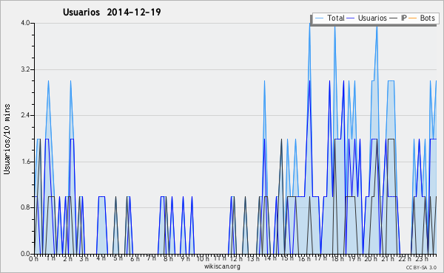444x273 pixels.
Task: Click the 14 h x-axis label
Action: [x=269, y=258]
